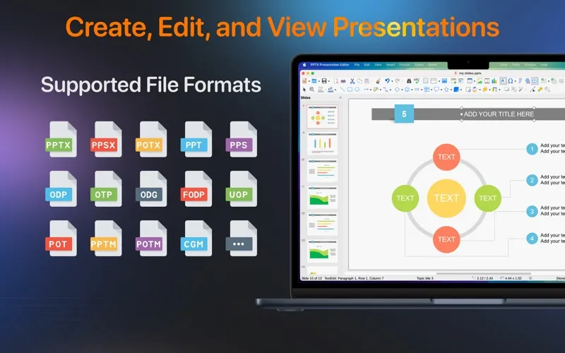Screen dimensions: 565x353
Task: Click the Spelling check icon
Action: click(x=417, y=81)
